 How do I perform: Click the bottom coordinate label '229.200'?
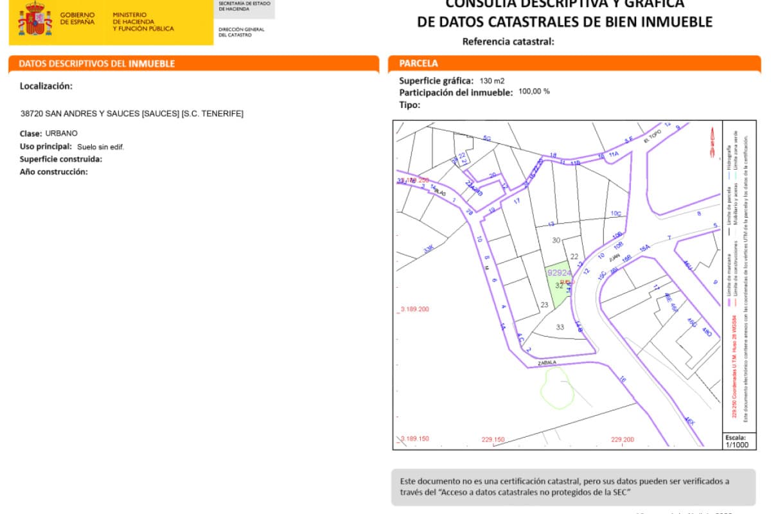[x=623, y=439]
